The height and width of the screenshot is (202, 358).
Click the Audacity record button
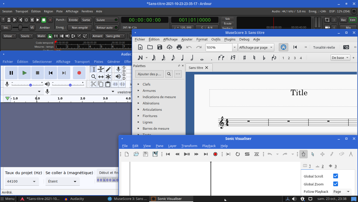(79, 73)
